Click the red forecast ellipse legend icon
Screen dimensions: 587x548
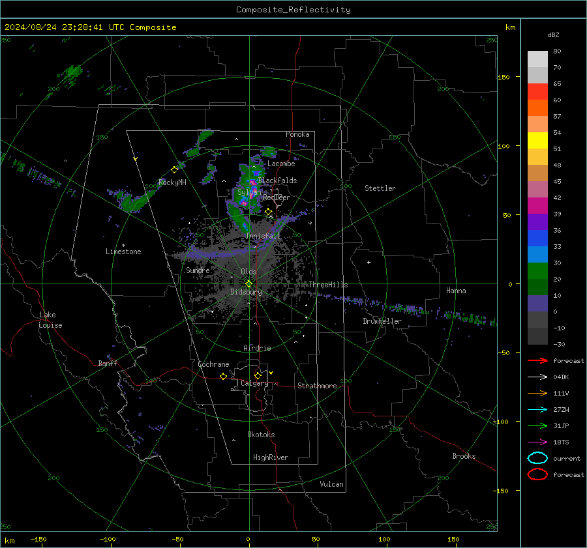click(x=537, y=474)
